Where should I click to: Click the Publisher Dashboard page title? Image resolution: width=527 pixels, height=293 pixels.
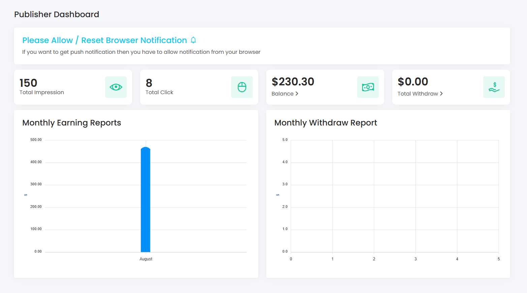click(x=57, y=14)
